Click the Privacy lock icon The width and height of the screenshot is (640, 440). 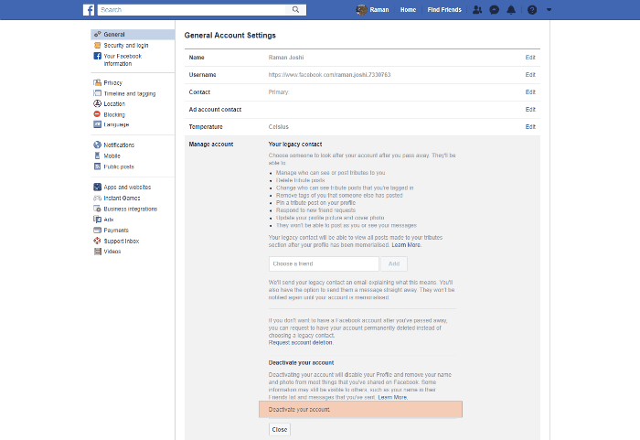point(98,82)
